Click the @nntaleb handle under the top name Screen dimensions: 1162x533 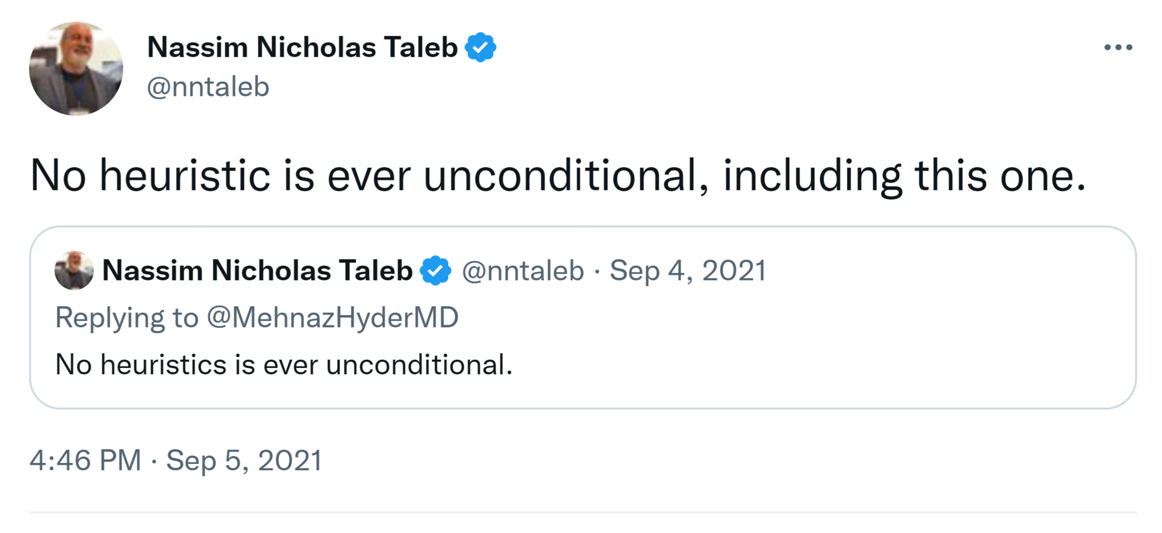coord(208,87)
